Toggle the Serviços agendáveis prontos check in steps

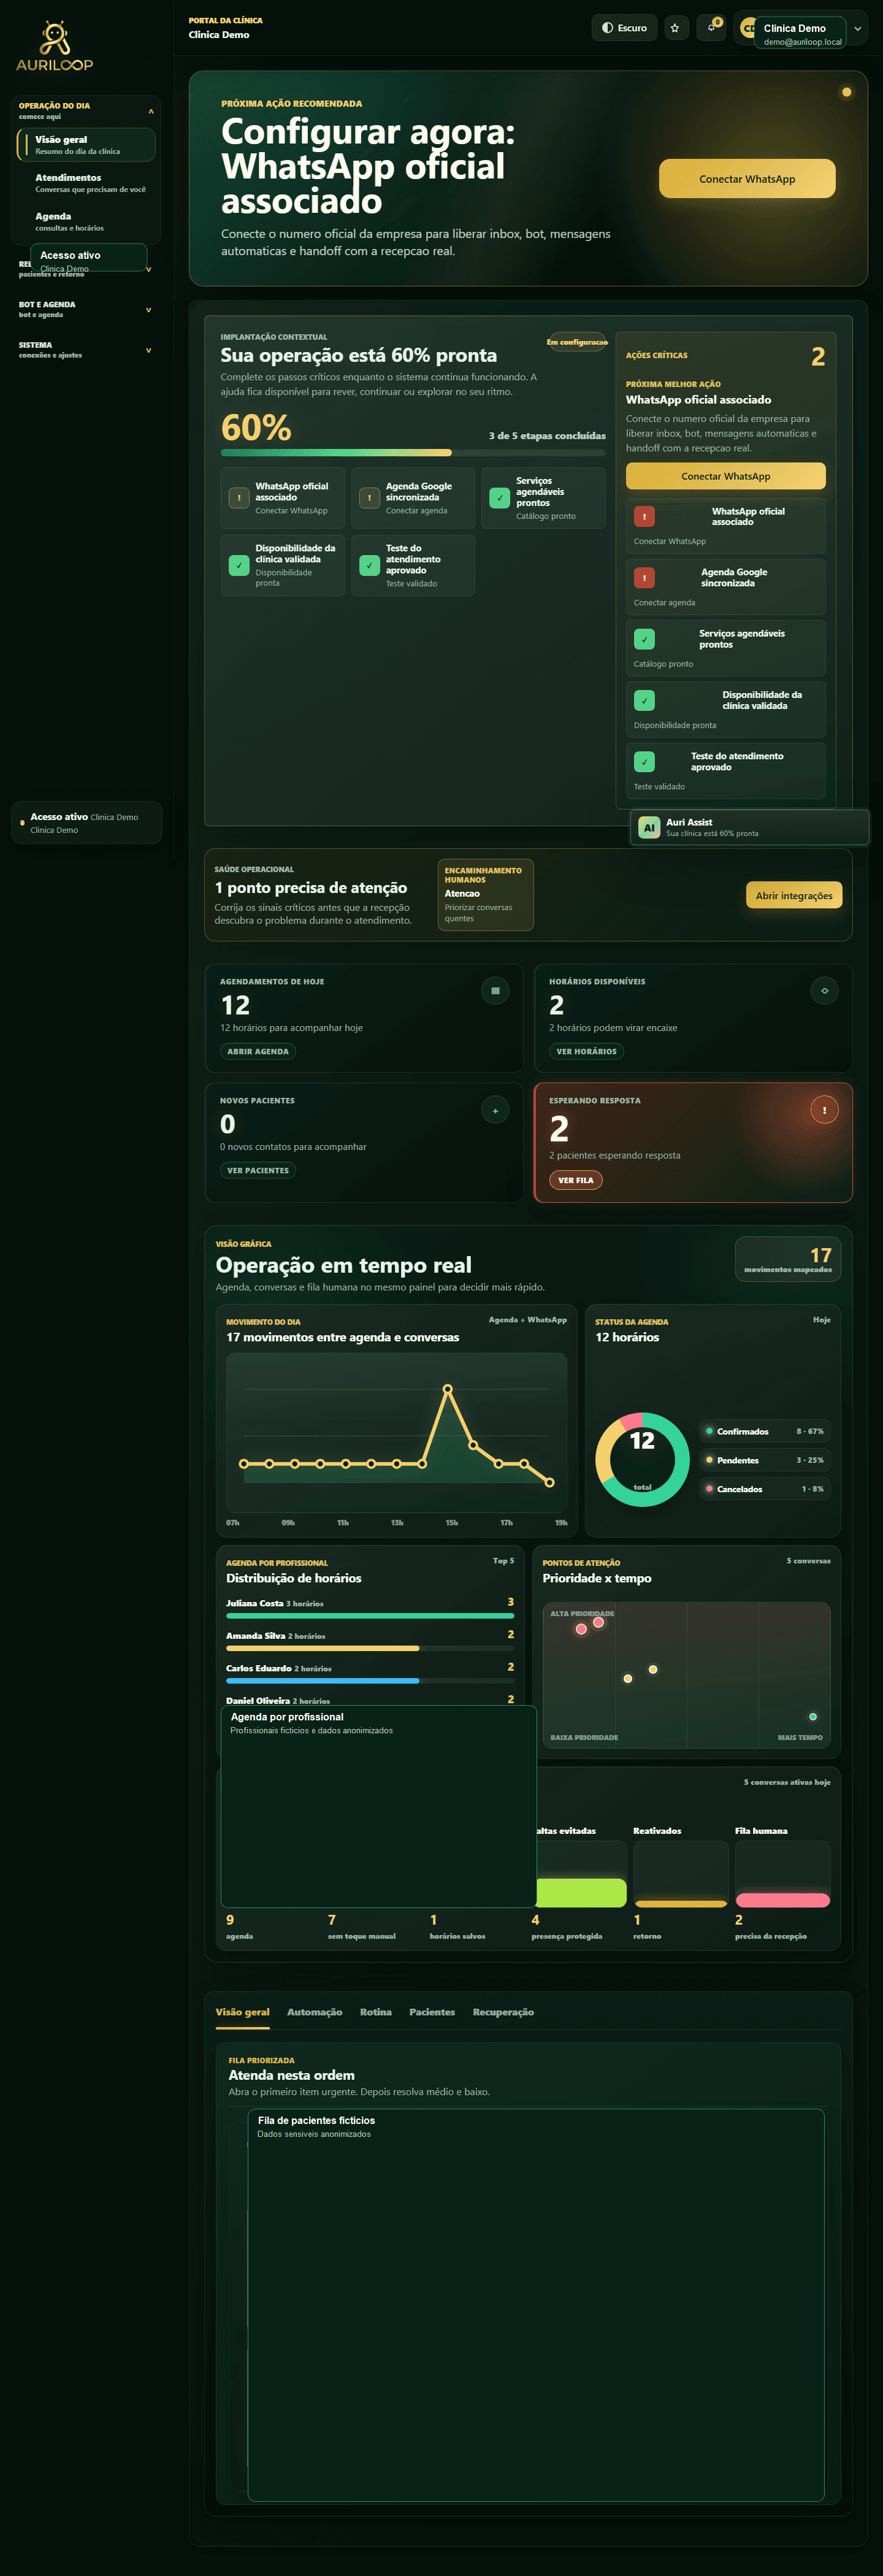[x=500, y=497]
